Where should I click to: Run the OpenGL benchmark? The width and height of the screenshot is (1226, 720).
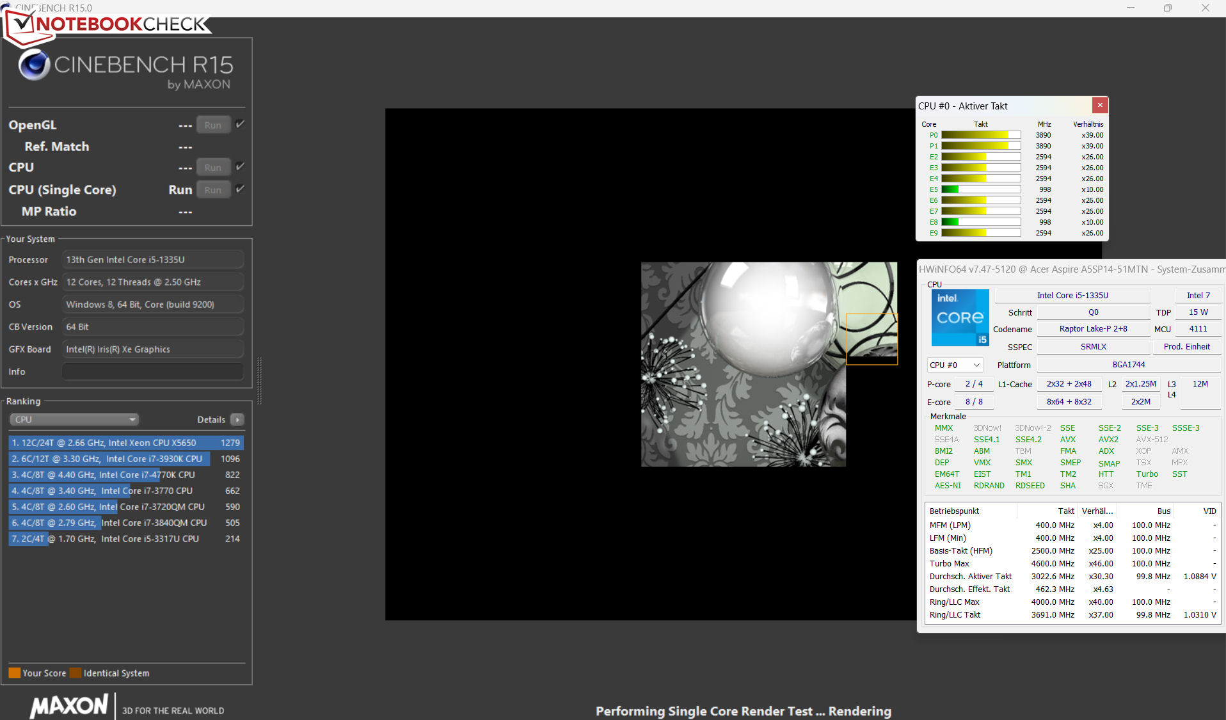(213, 125)
